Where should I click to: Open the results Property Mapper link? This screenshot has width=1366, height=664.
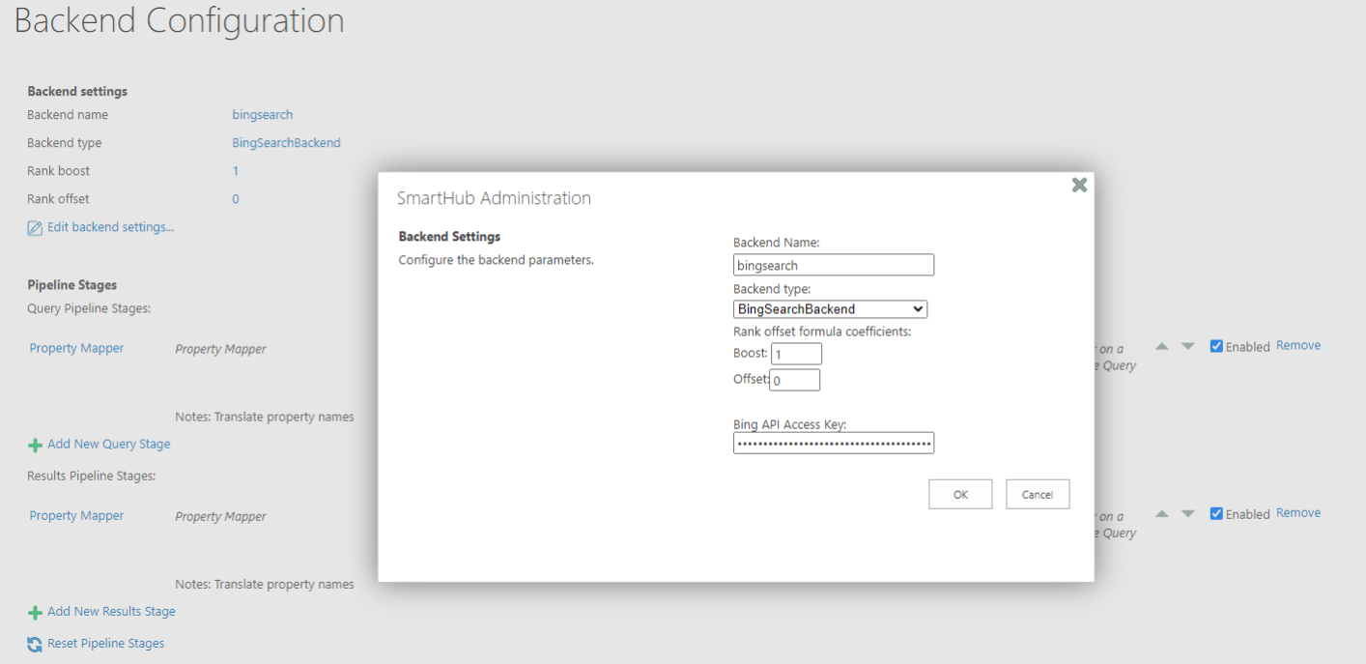click(76, 515)
